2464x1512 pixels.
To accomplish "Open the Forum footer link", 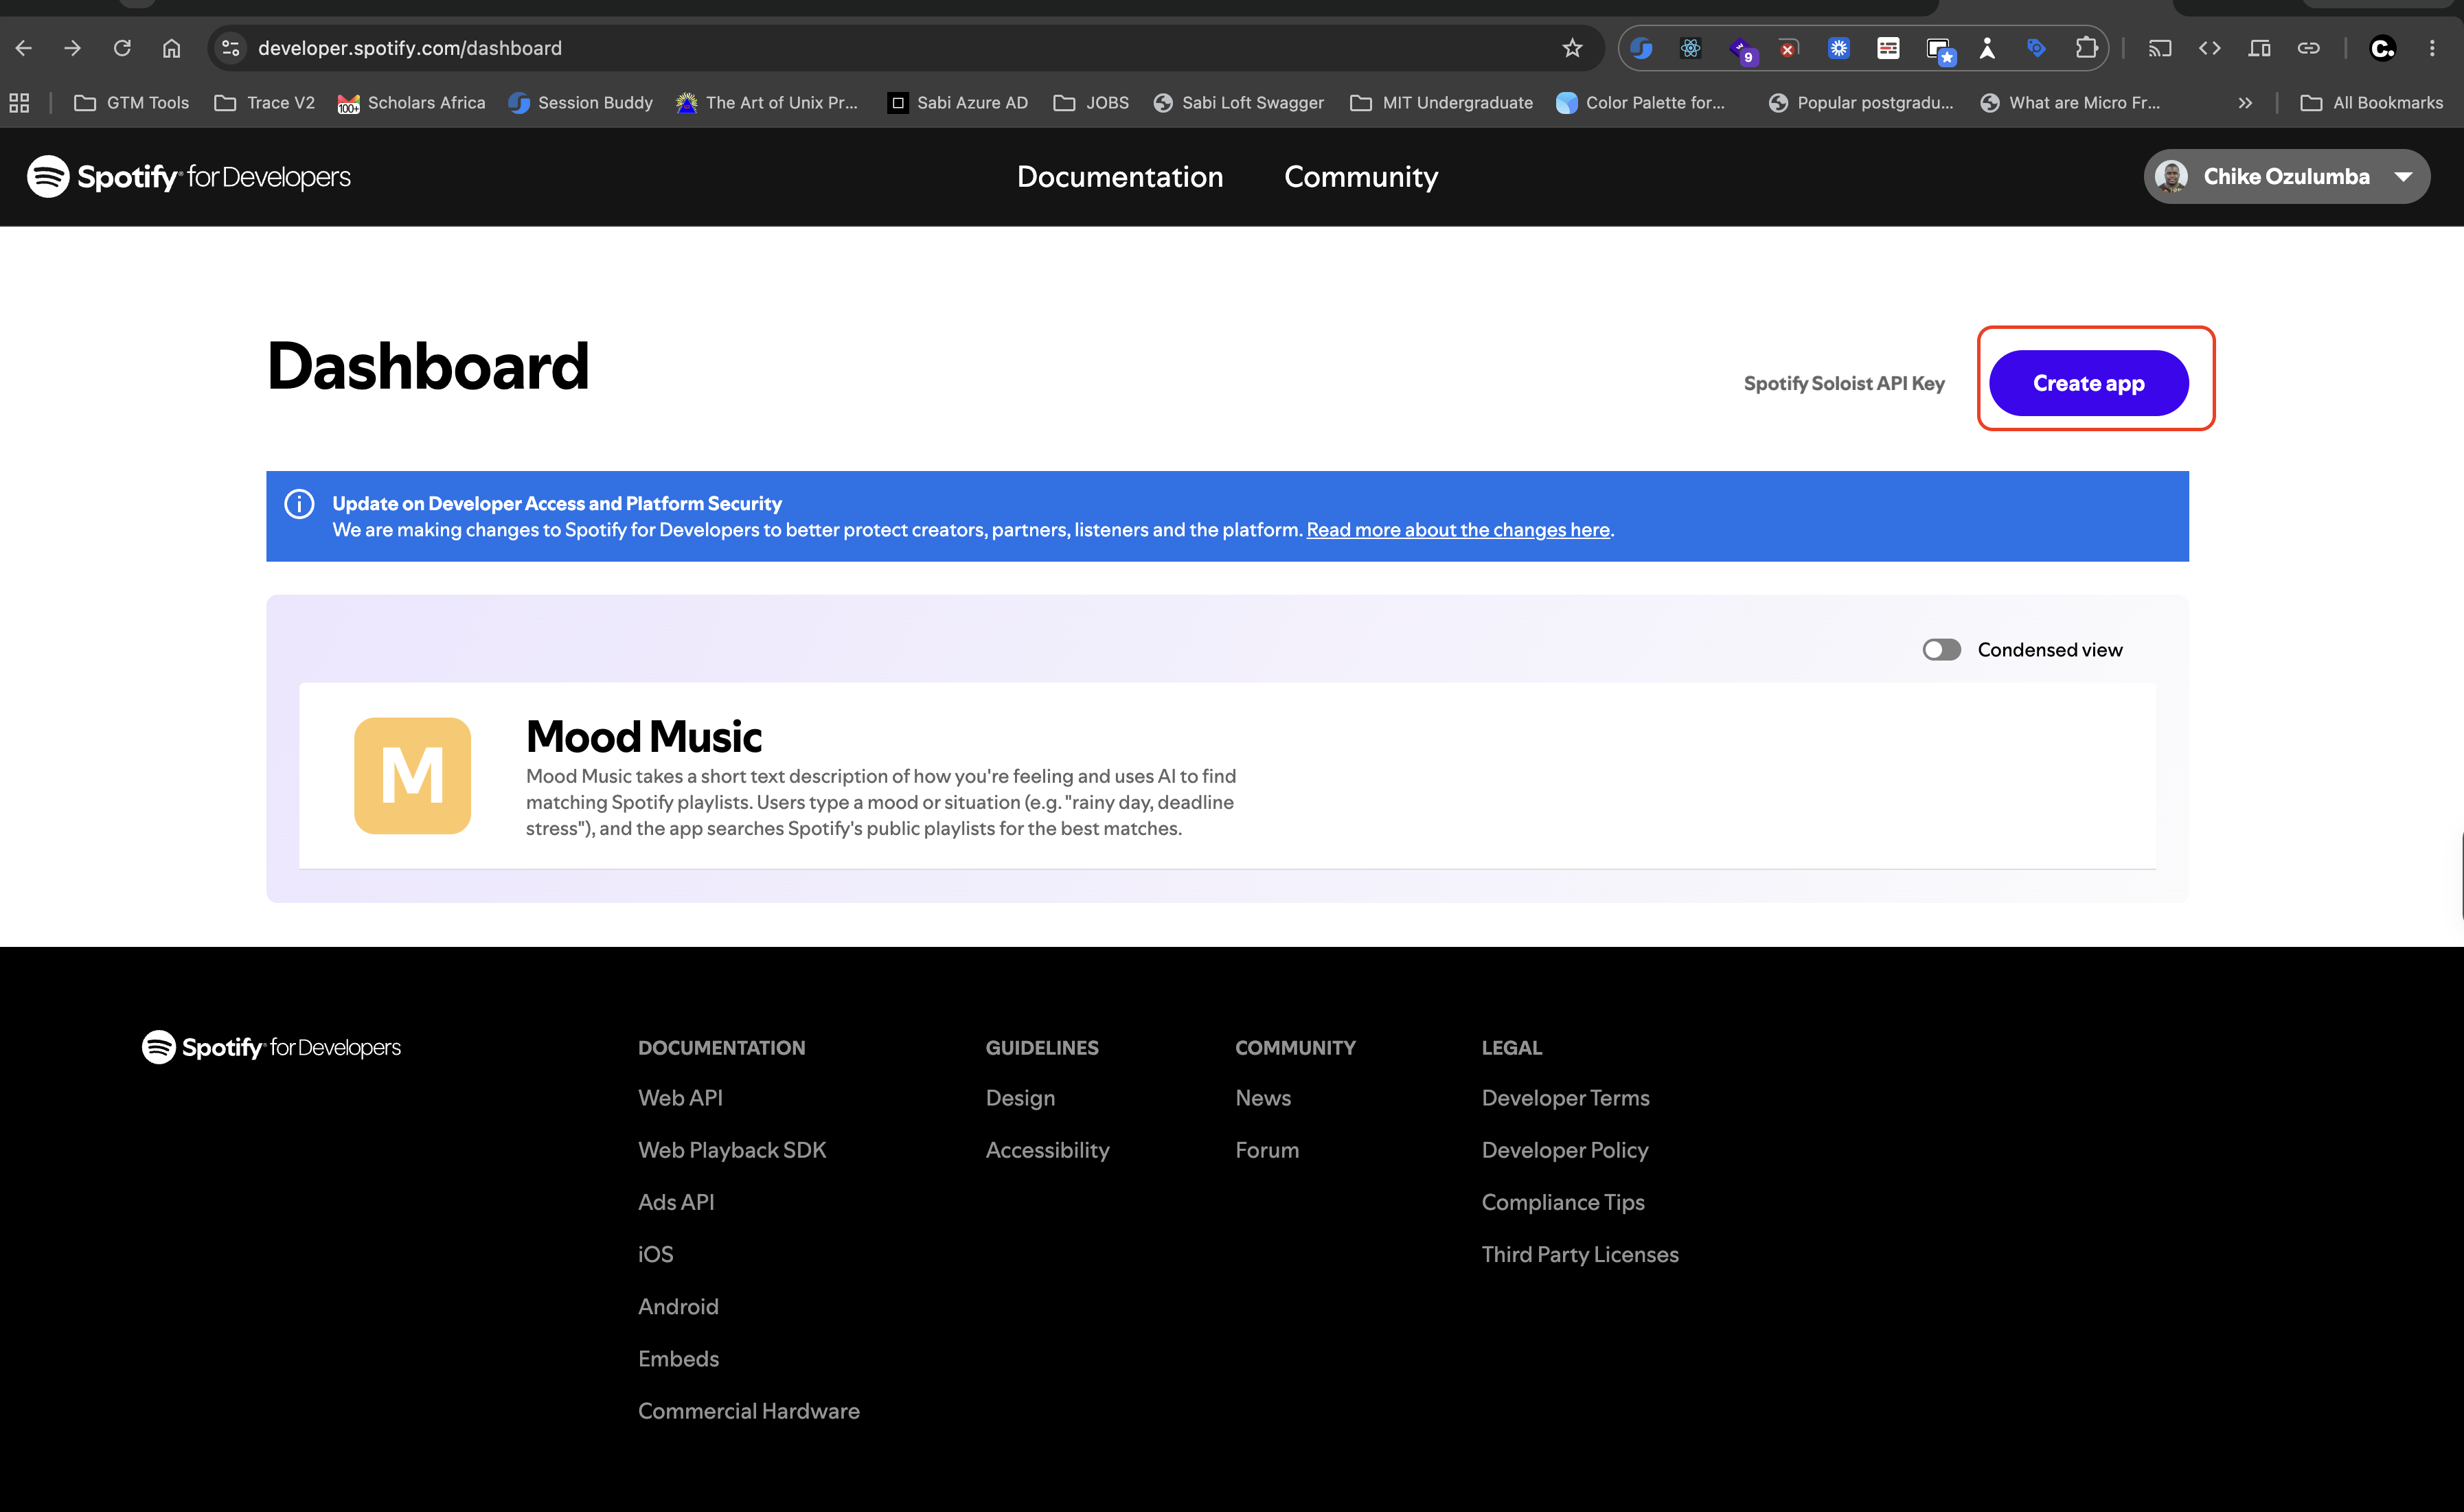I will click(1267, 1150).
